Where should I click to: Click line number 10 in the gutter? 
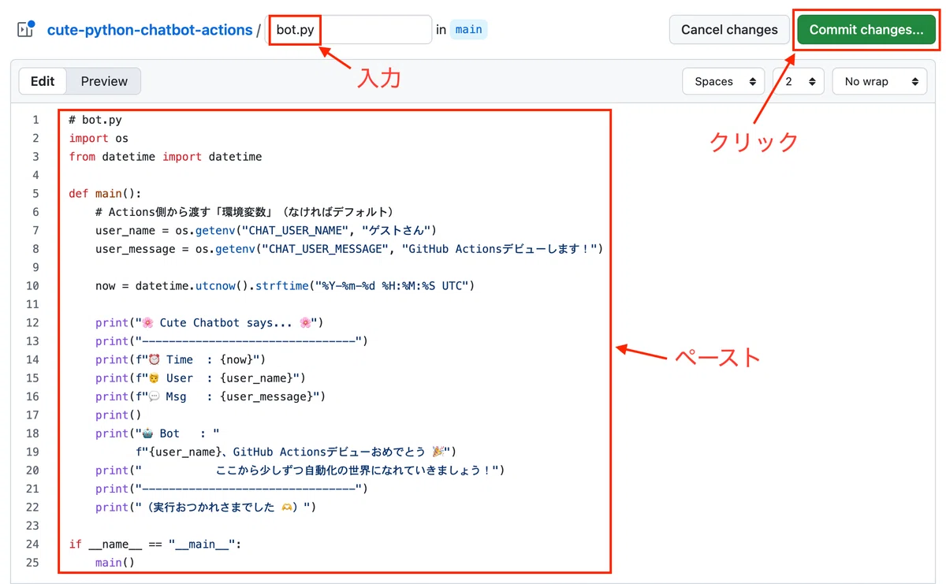[32, 286]
